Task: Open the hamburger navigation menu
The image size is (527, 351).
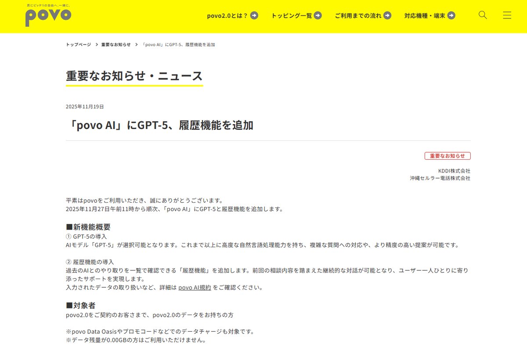Action: click(x=507, y=15)
